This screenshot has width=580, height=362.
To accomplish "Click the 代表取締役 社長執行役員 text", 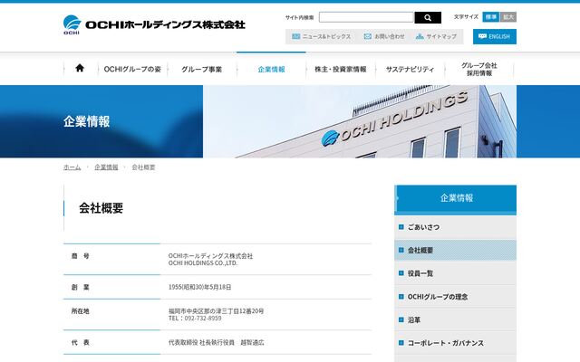I will (x=201, y=342).
